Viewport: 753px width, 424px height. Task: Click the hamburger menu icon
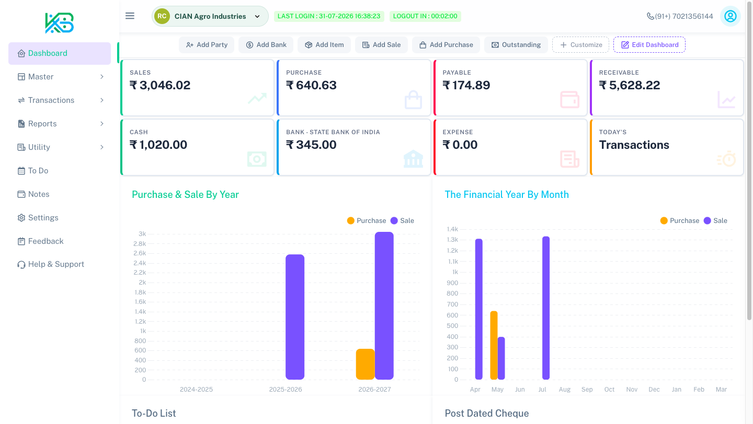coord(130,16)
